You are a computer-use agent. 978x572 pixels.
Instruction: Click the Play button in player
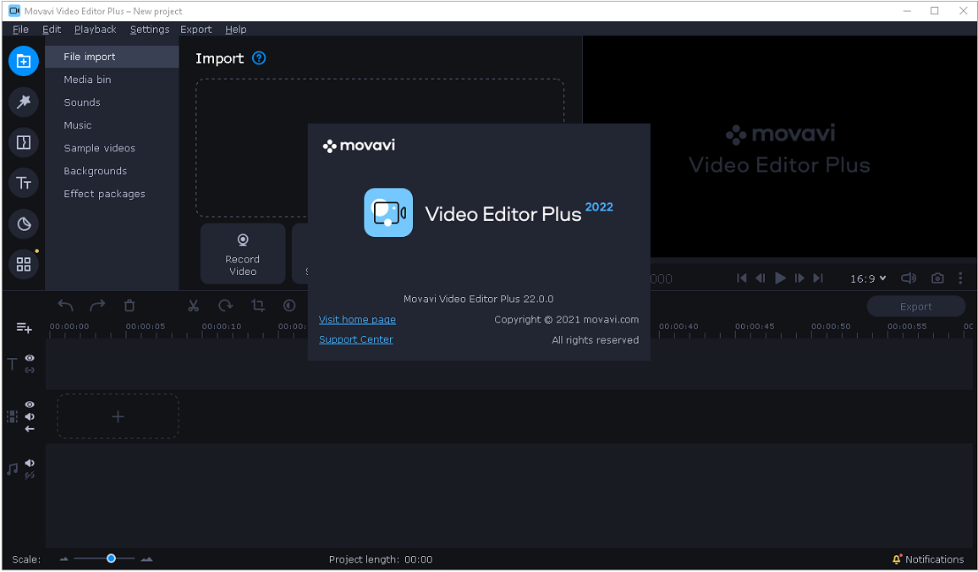[780, 278]
